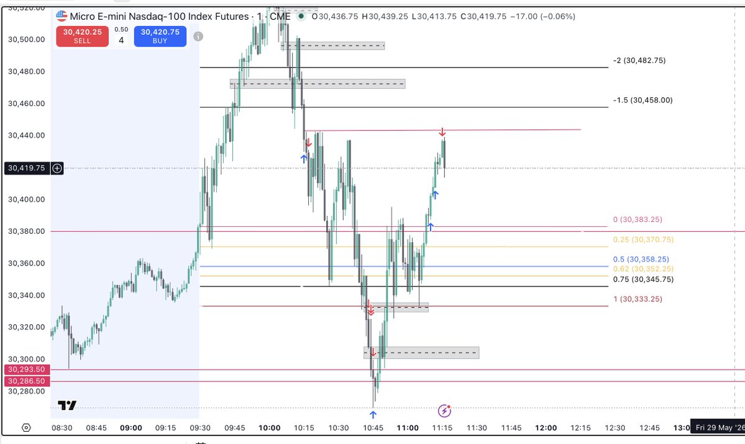
Task: Click the green market status dot
Action: pyautogui.click(x=301, y=16)
